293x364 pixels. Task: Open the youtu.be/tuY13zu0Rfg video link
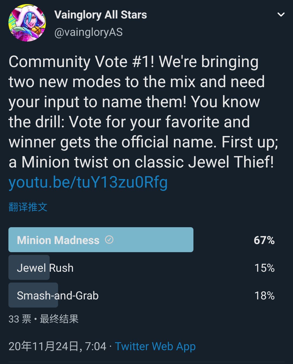88,182
